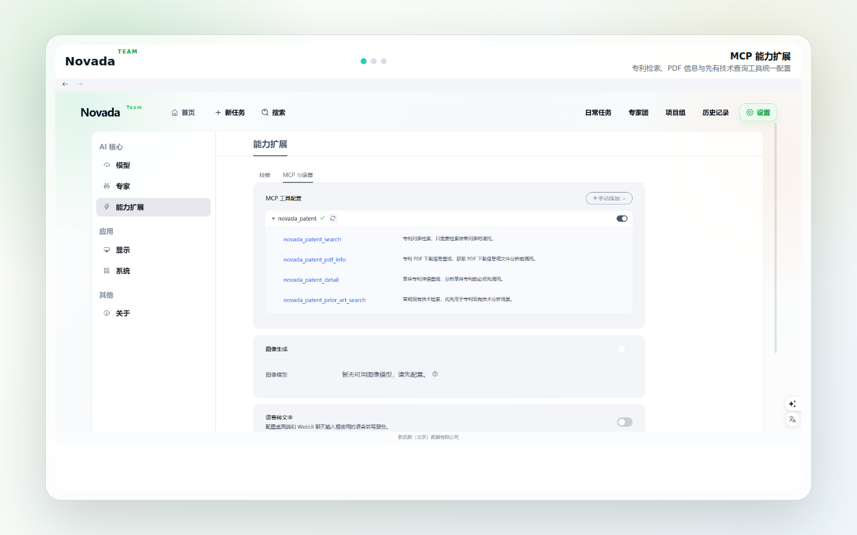The width and height of the screenshot is (857, 535).
Task: Open the 专家团 section
Action: click(639, 112)
